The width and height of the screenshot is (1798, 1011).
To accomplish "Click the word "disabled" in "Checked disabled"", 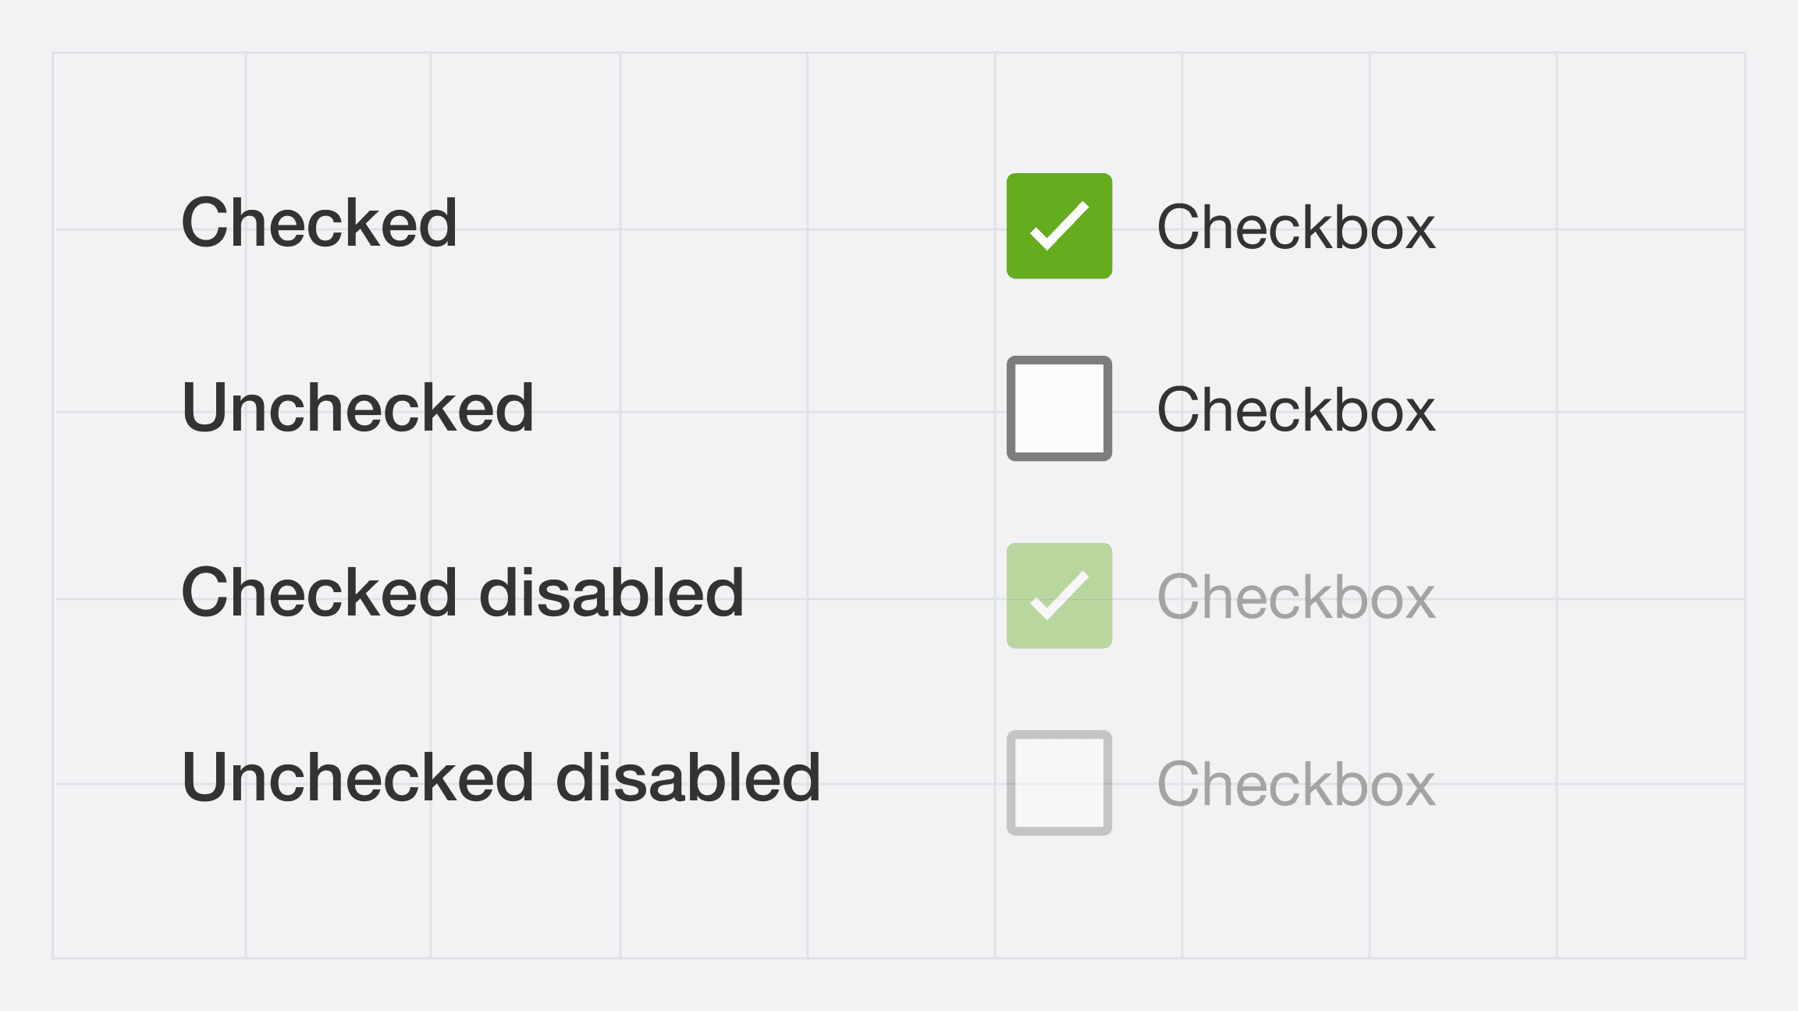I will [612, 592].
